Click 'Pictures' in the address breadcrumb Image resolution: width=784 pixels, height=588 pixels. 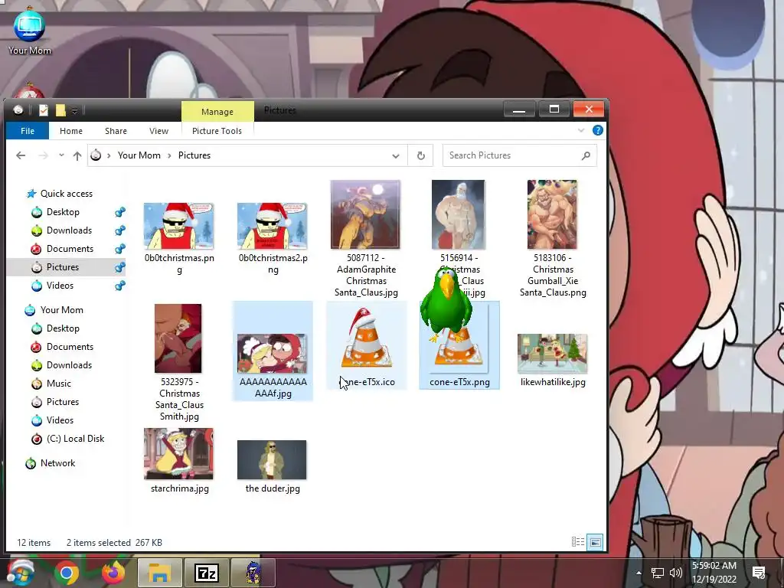194,155
